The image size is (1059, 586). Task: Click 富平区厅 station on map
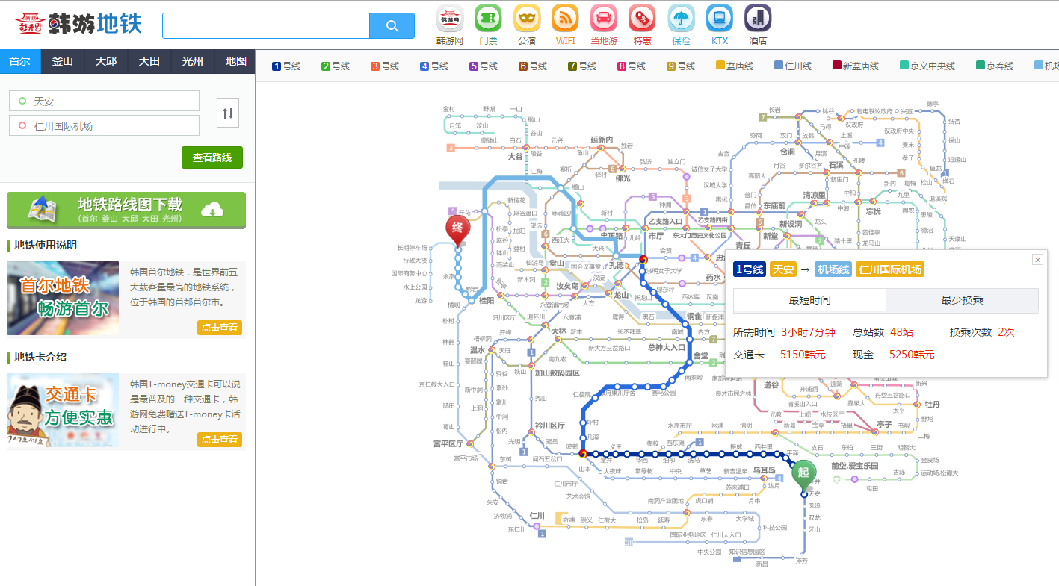pyautogui.click(x=448, y=443)
